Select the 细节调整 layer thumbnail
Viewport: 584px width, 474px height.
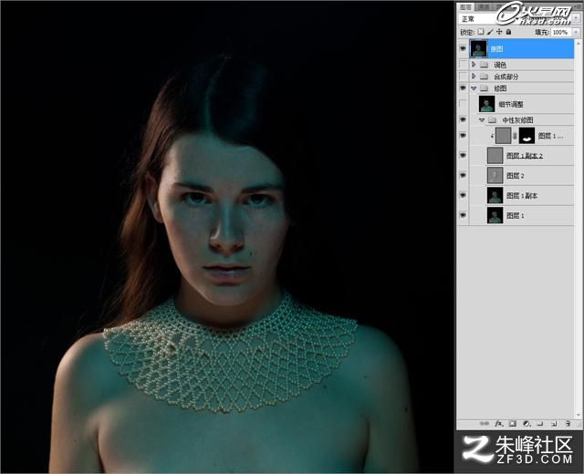pyautogui.click(x=486, y=104)
